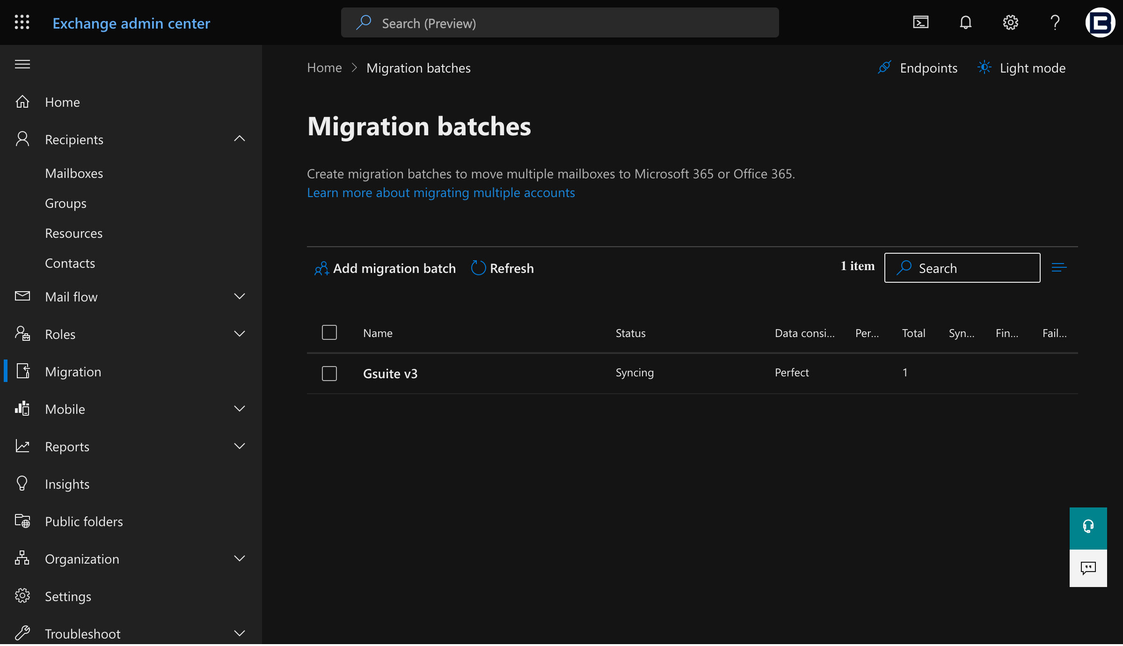Focus the Search (Preview) box at top

pyautogui.click(x=560, y=22)
